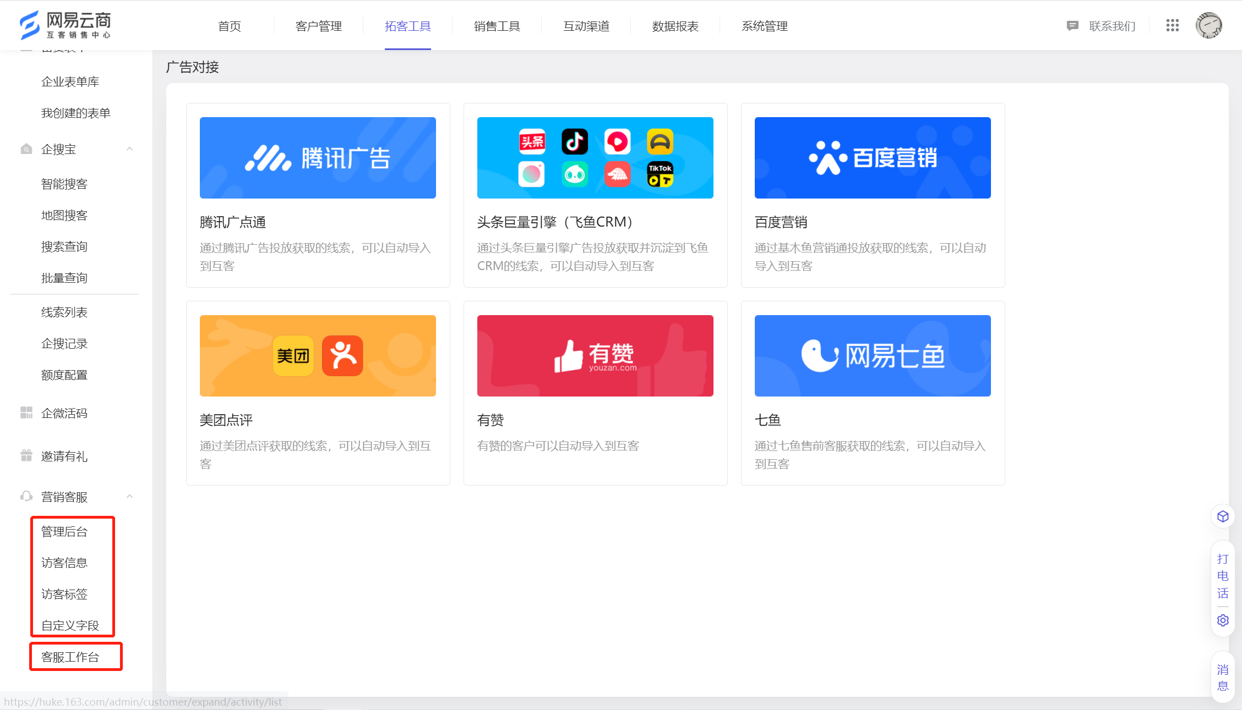Viewport: 1242px width, 710px height.
Task: Open 销售工具 tab
Action: (497, 26)
